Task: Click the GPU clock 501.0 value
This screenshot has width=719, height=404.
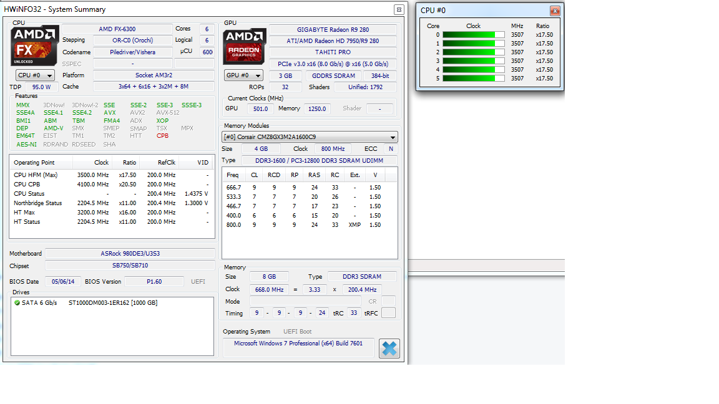Action: pos(260,109)
